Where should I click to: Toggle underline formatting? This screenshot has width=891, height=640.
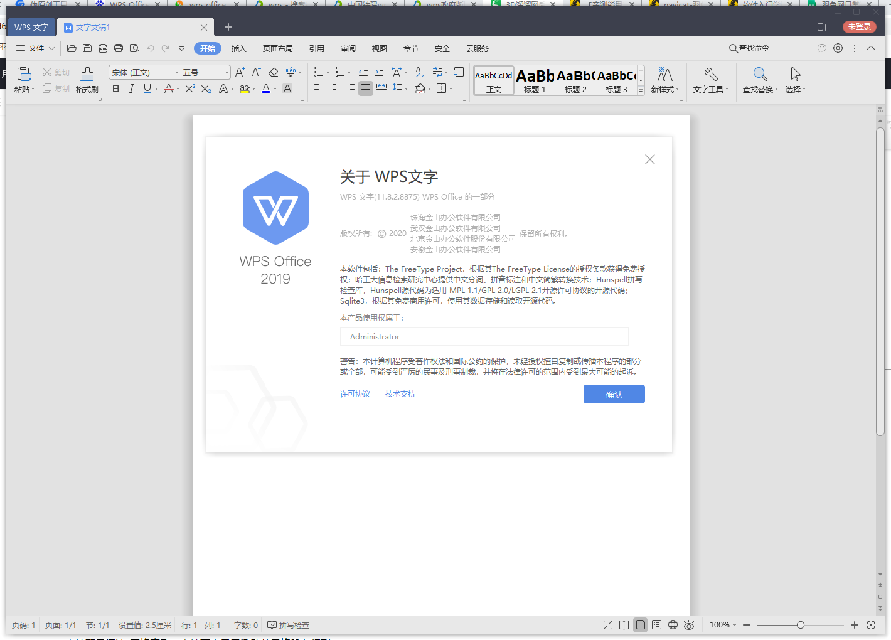click(147, 89)
